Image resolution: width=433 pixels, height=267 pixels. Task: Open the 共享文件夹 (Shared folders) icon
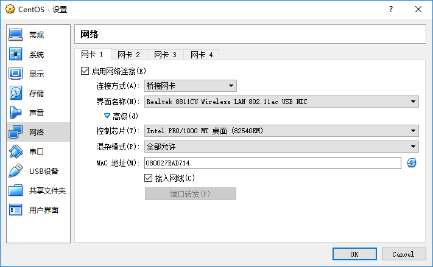pyautogui.click(x=16, y=190)
